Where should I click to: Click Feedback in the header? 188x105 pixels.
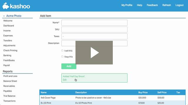tap(152, 5)
